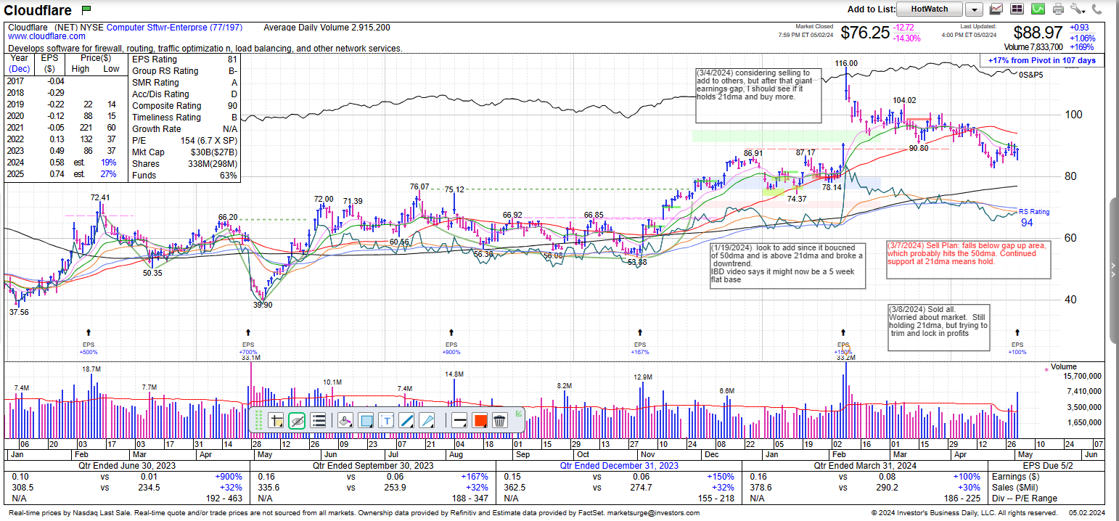This screenshot has height=521, width=1119.
Task: Open Computer Sftwr-Enterprse industry group link
Action: [174, 28]
